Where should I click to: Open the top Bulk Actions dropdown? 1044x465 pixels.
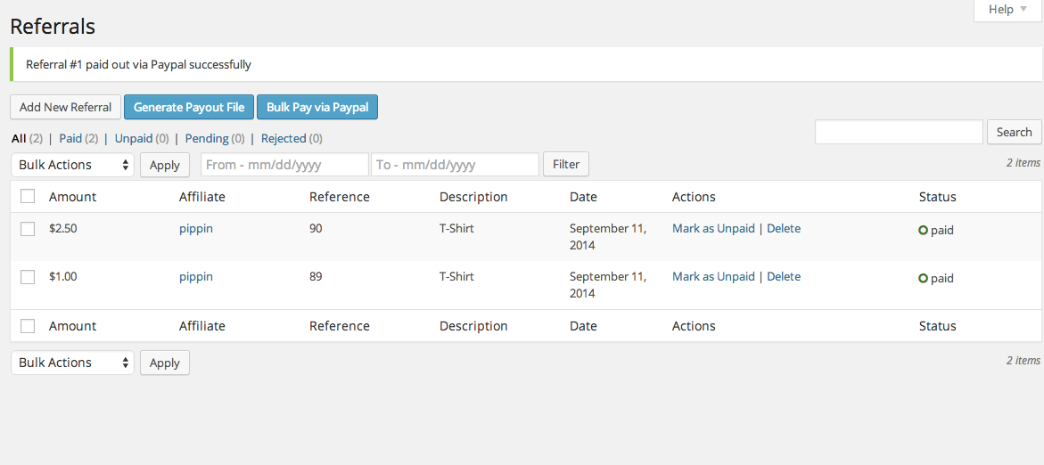(72, 165)
